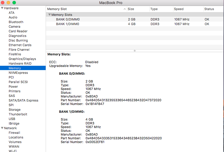
Task: Collapse the Network section triangle
Action: click(x=2, y=128)
